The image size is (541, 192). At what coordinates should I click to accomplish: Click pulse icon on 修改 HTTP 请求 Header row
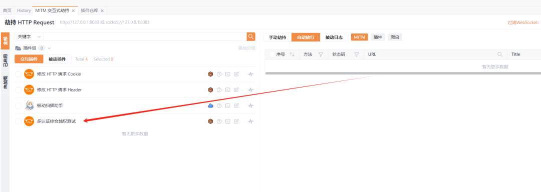click(251, 90)
